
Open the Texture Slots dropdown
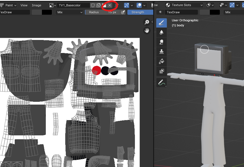[x=184, y=5]
